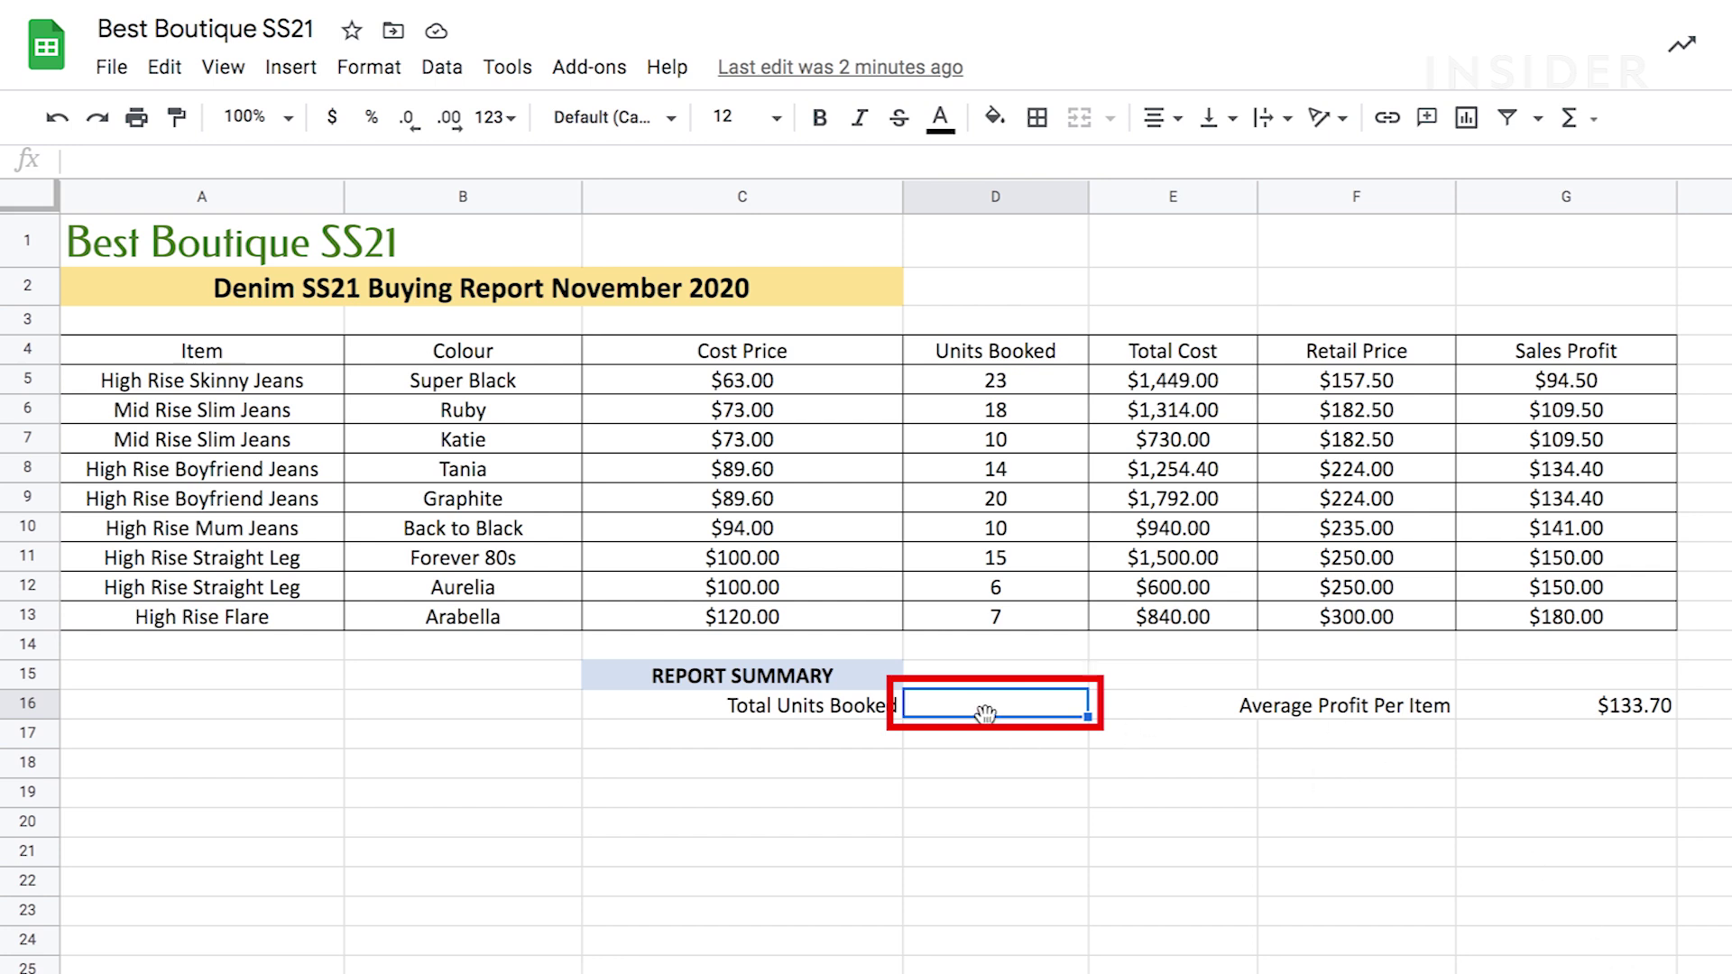Open the 'Last edit was 2 minutes ago' link
This screenshot has width=1732, height=974.
click(840, 68)
